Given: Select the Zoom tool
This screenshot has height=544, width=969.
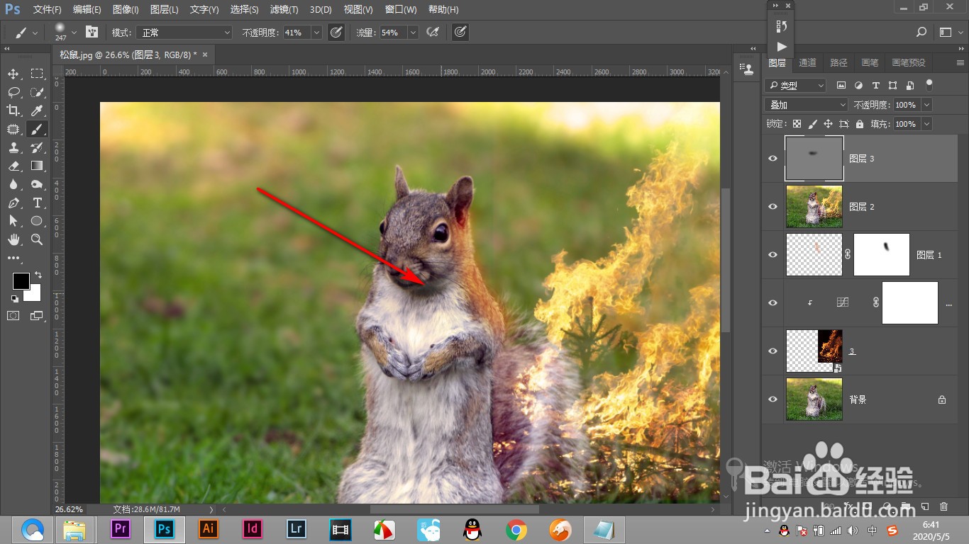Looking at the screenshot, I should (x=37, y=240).
